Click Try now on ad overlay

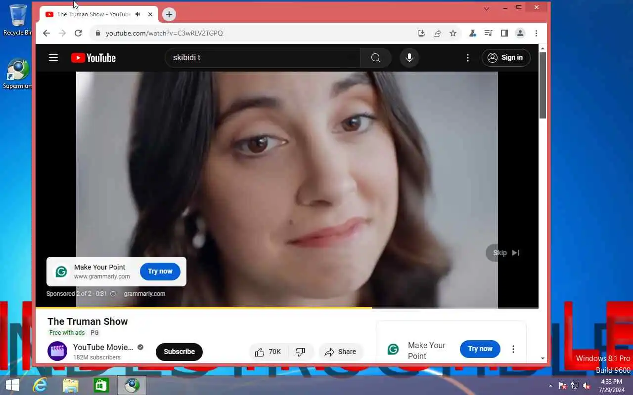tap(160, 271)
